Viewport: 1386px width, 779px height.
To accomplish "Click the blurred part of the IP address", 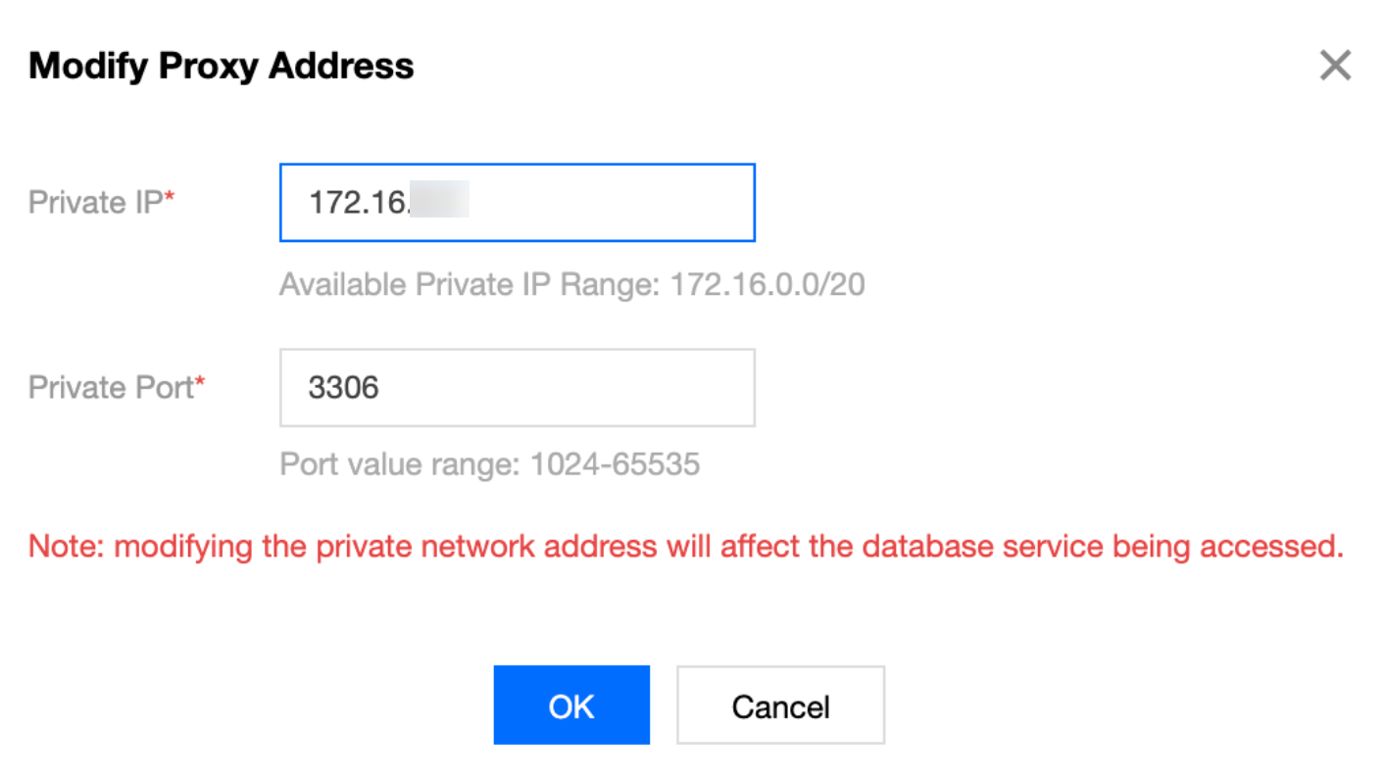I will (439, 203).
